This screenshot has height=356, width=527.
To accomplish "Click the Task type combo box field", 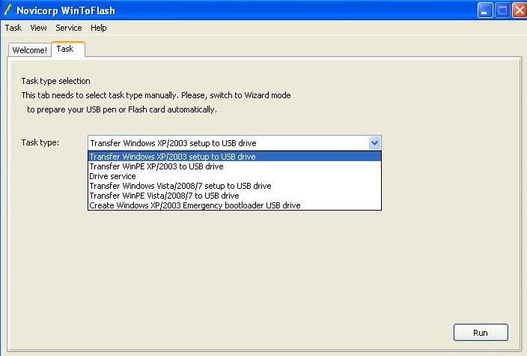I will [x=234, y=143].
